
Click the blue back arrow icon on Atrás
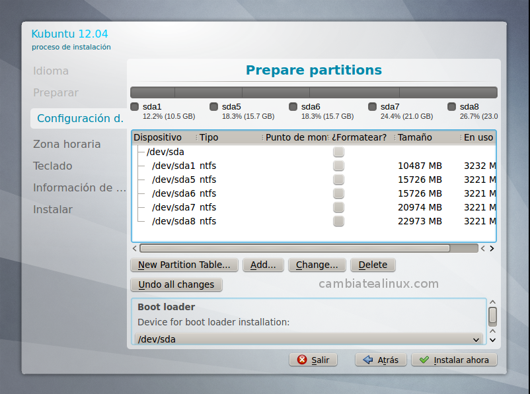pyautogui.click(x=367, y=360)
